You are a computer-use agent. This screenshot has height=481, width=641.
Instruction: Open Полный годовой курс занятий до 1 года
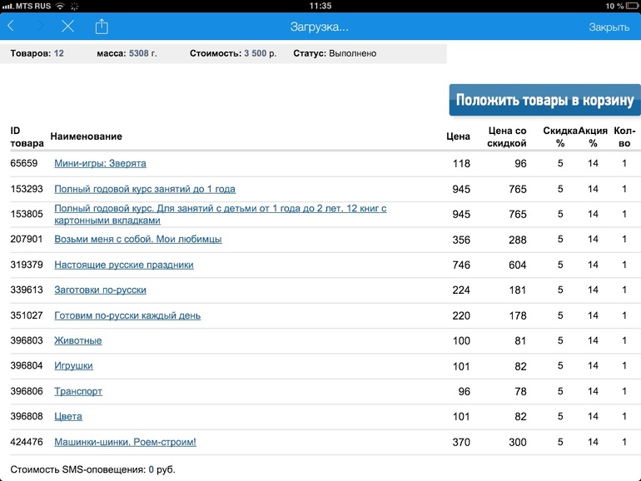click(145, 189)
